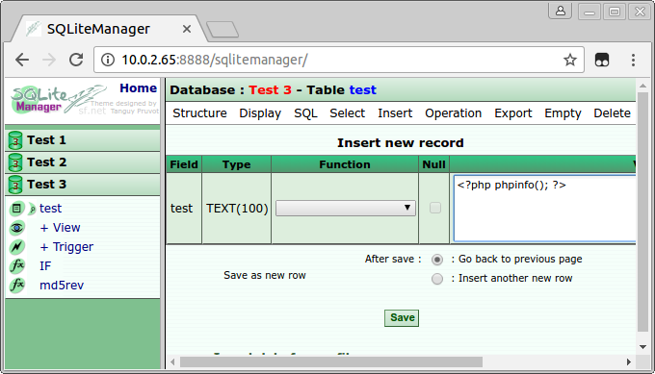Viewport: 655px width, 374px height.
Task: Click the blue 'test' table name in header
Action: click(362, 90)
